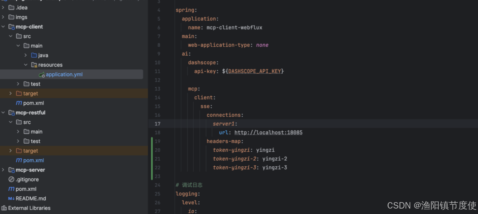Click the server1 key in editor

224,124
